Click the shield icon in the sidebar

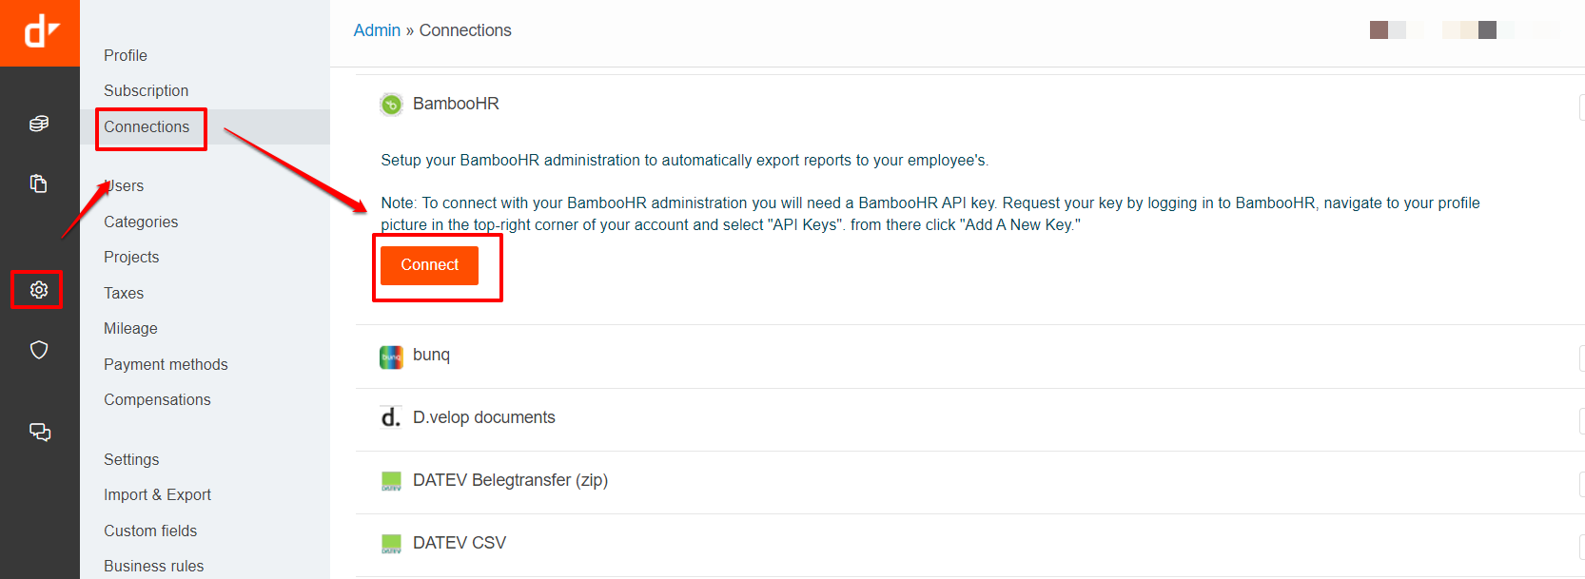point(39,350)
